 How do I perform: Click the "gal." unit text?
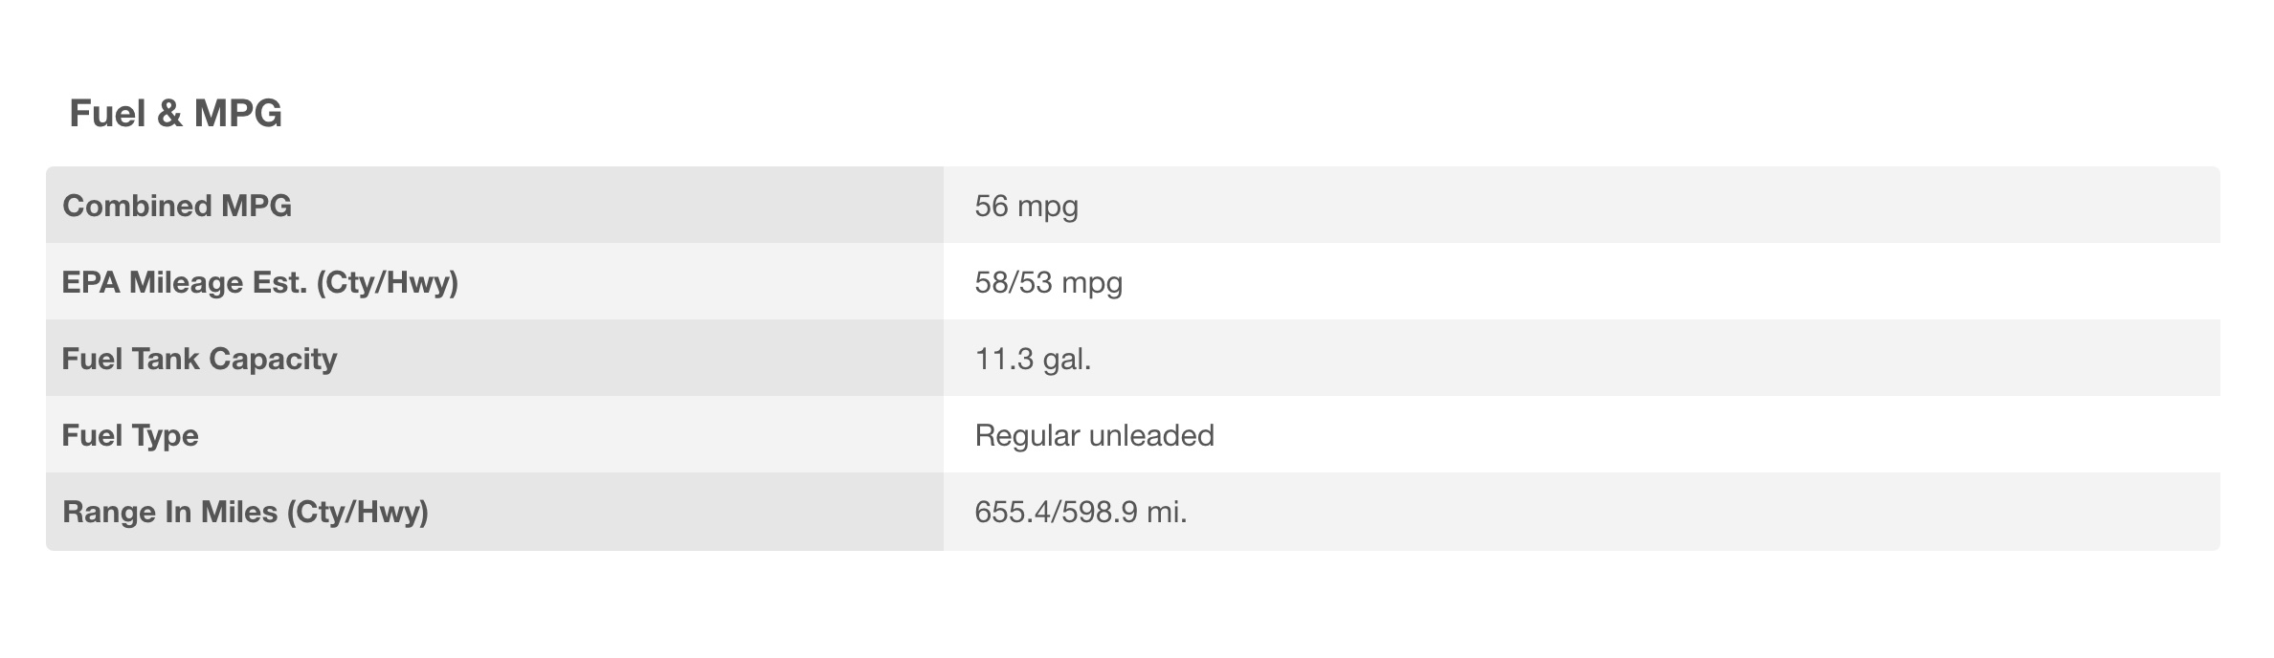click(1067, 359)
